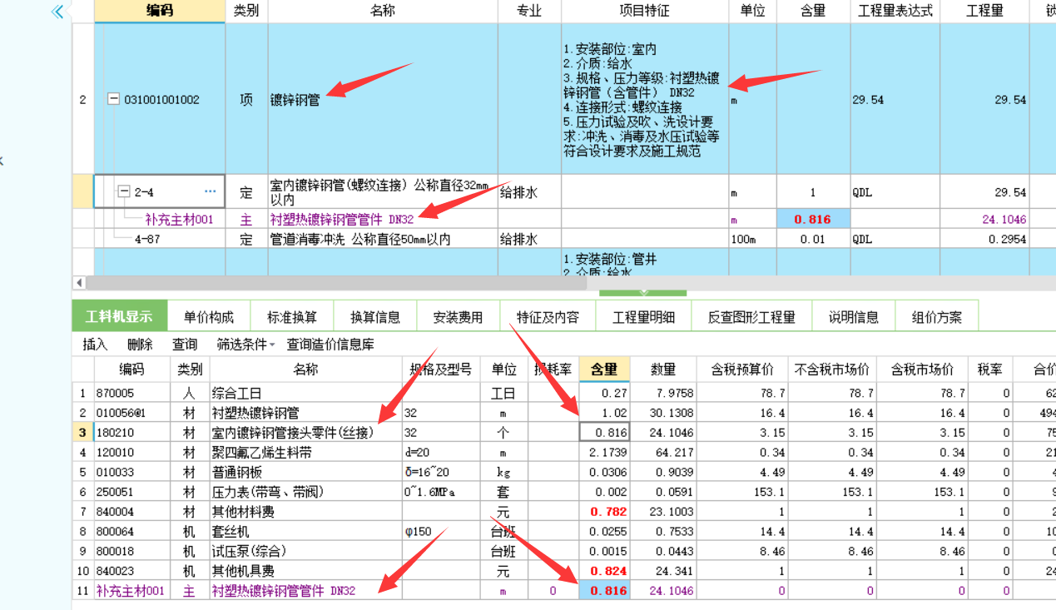Screen dimensions: 1056x610
Task: Select code cell 010056@1
Action: pyautogui.click(x=133, y=413)
